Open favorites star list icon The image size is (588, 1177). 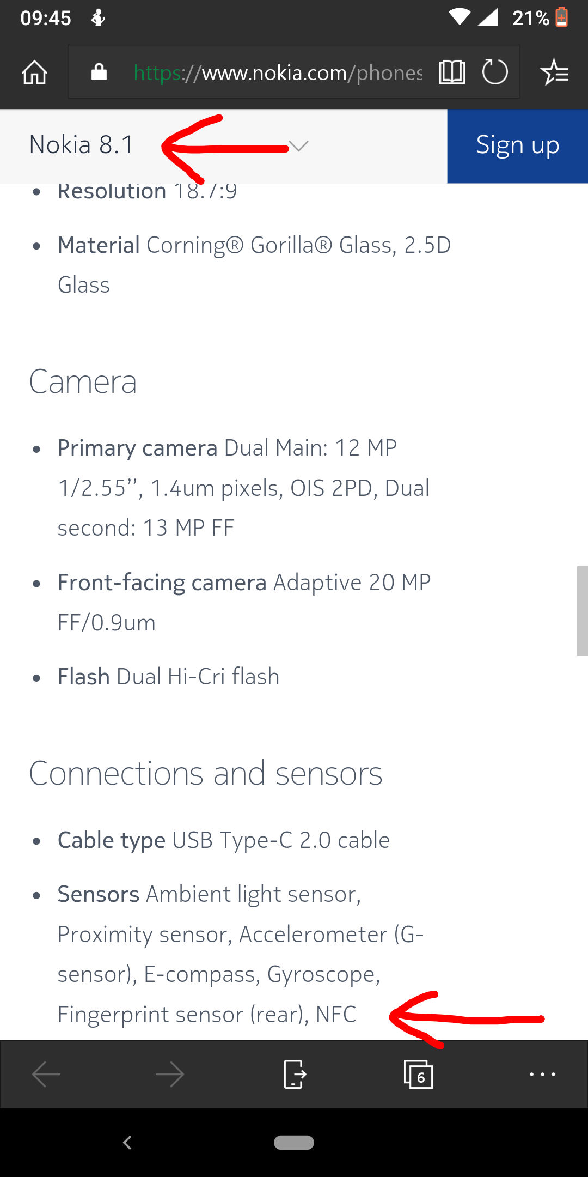[554, 72]
